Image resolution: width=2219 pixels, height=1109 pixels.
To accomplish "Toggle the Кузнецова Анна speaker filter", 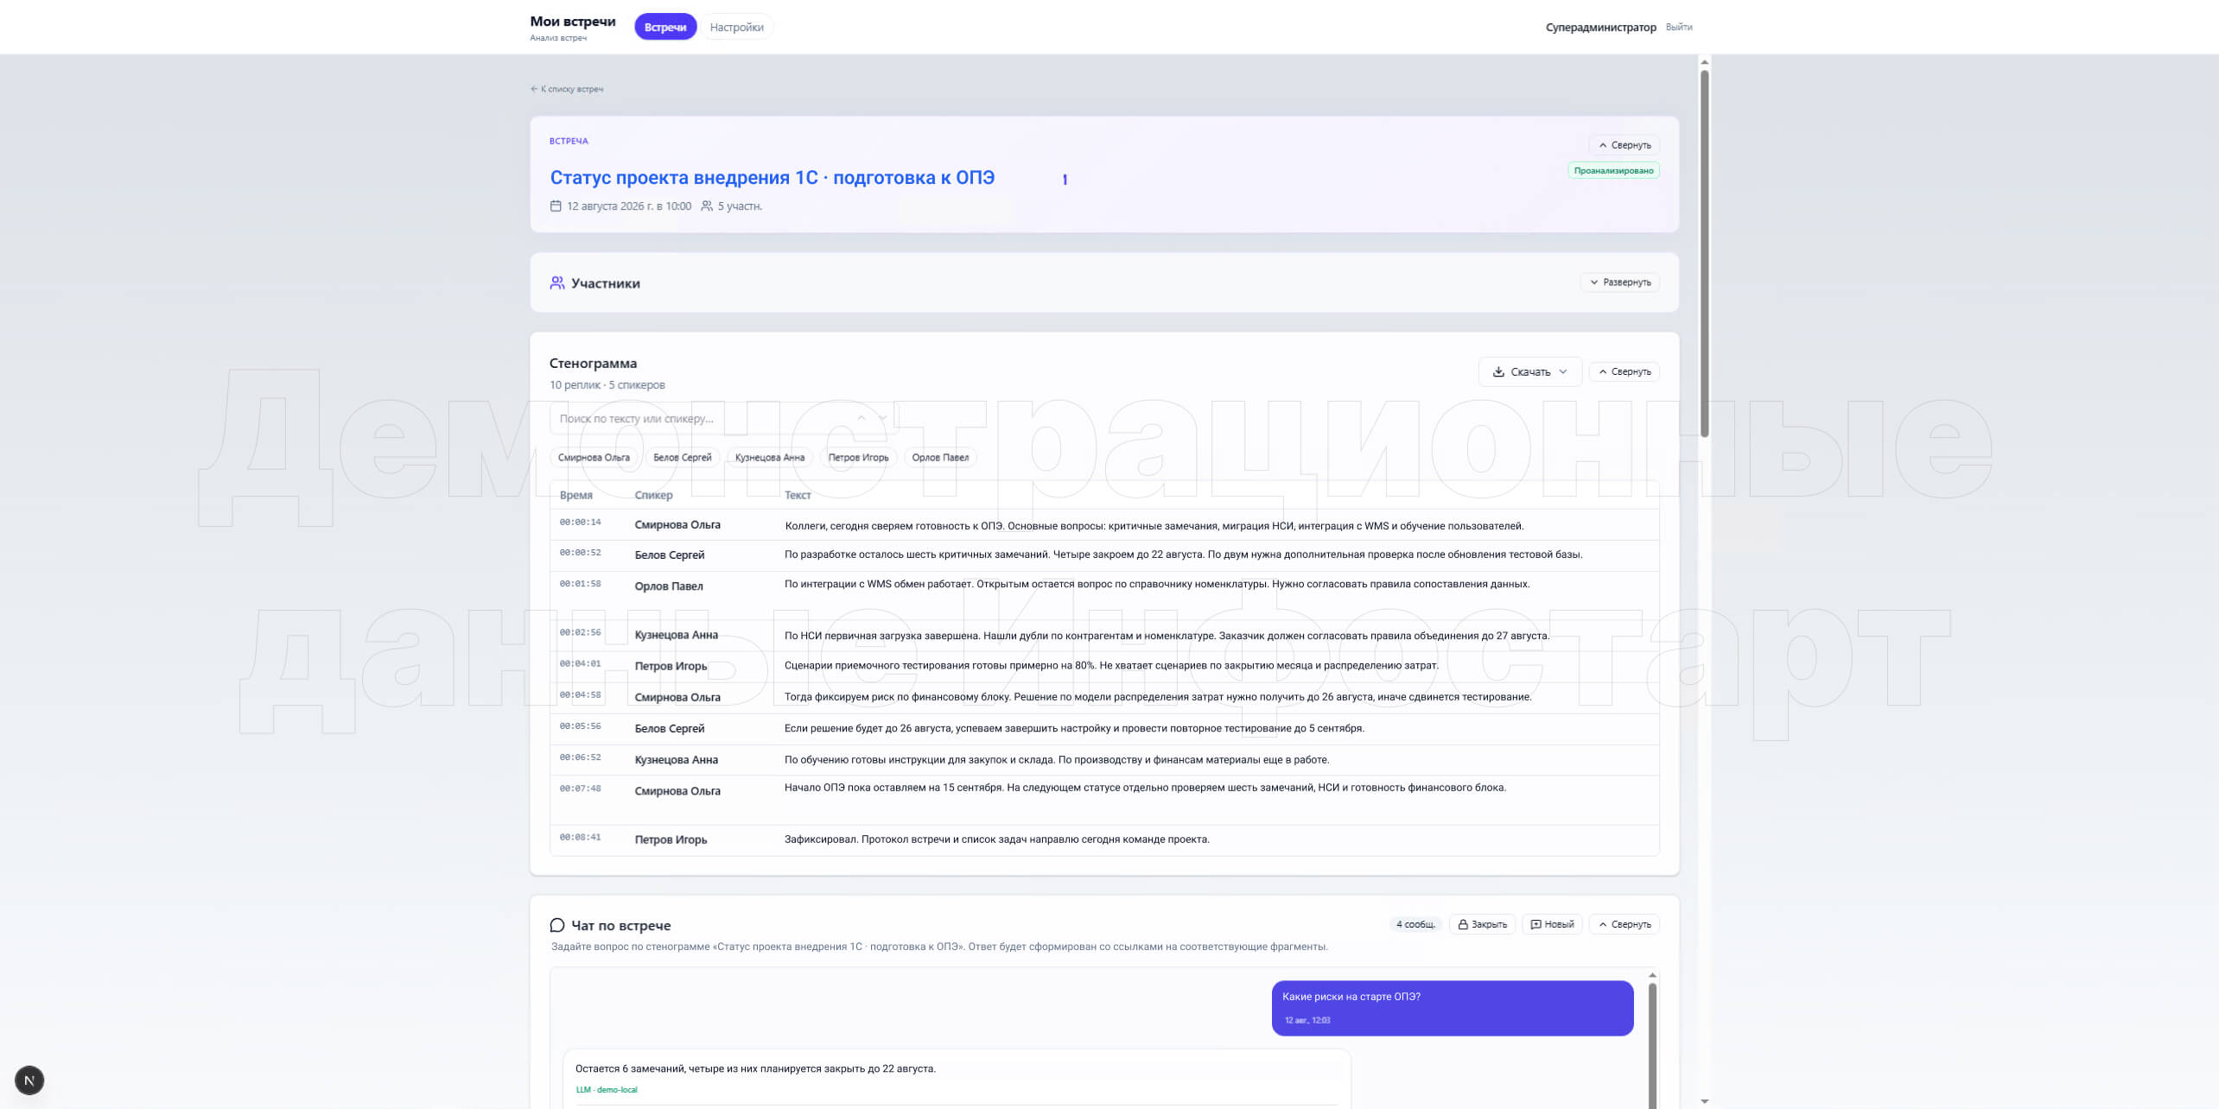I will (x=770, y=458).
